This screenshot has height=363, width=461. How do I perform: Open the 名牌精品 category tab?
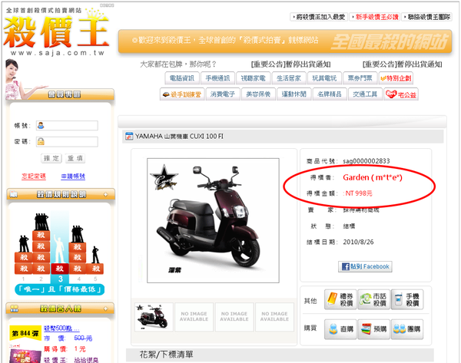330,94
